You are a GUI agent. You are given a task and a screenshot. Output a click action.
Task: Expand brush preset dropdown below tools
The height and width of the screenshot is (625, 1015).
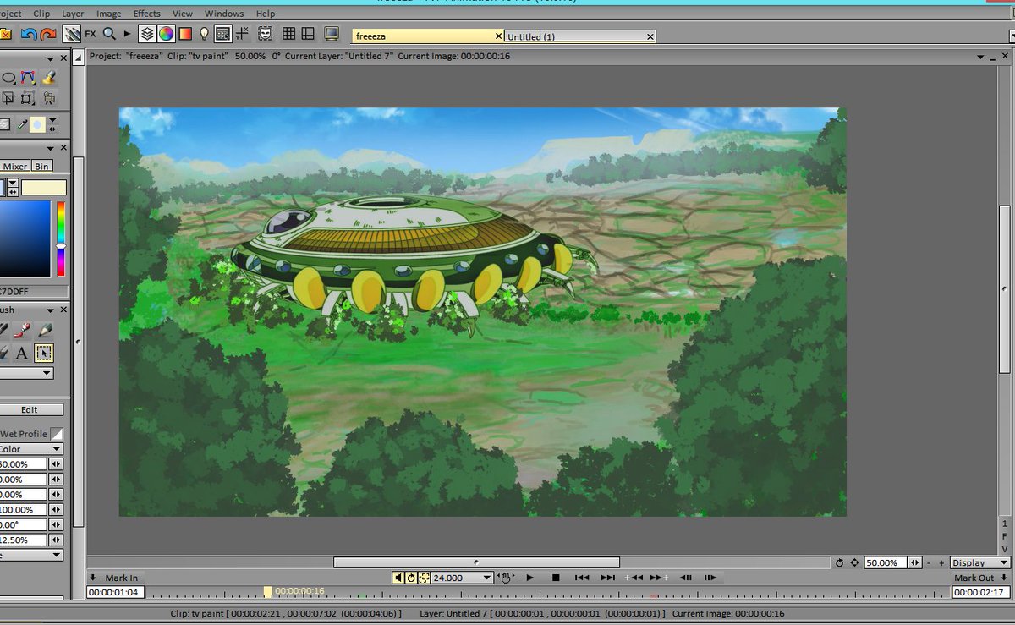point(26,373)
